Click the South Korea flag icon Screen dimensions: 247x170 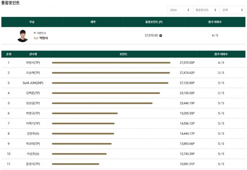[35, 33]
